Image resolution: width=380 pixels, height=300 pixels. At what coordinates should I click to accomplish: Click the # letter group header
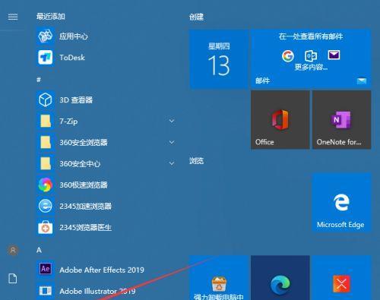tap(39, 80)
